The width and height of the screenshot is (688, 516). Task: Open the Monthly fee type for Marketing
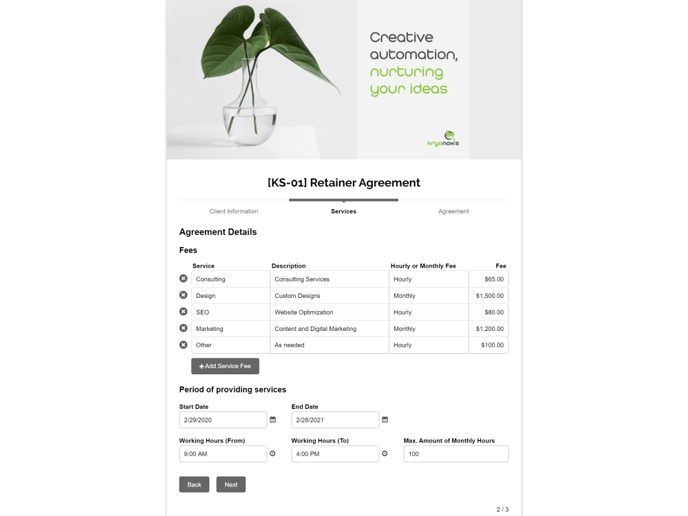429,329
